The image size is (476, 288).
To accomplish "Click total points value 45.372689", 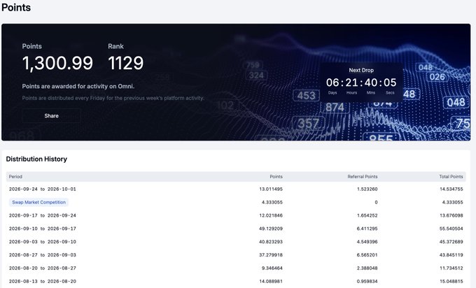I will 451,242.
